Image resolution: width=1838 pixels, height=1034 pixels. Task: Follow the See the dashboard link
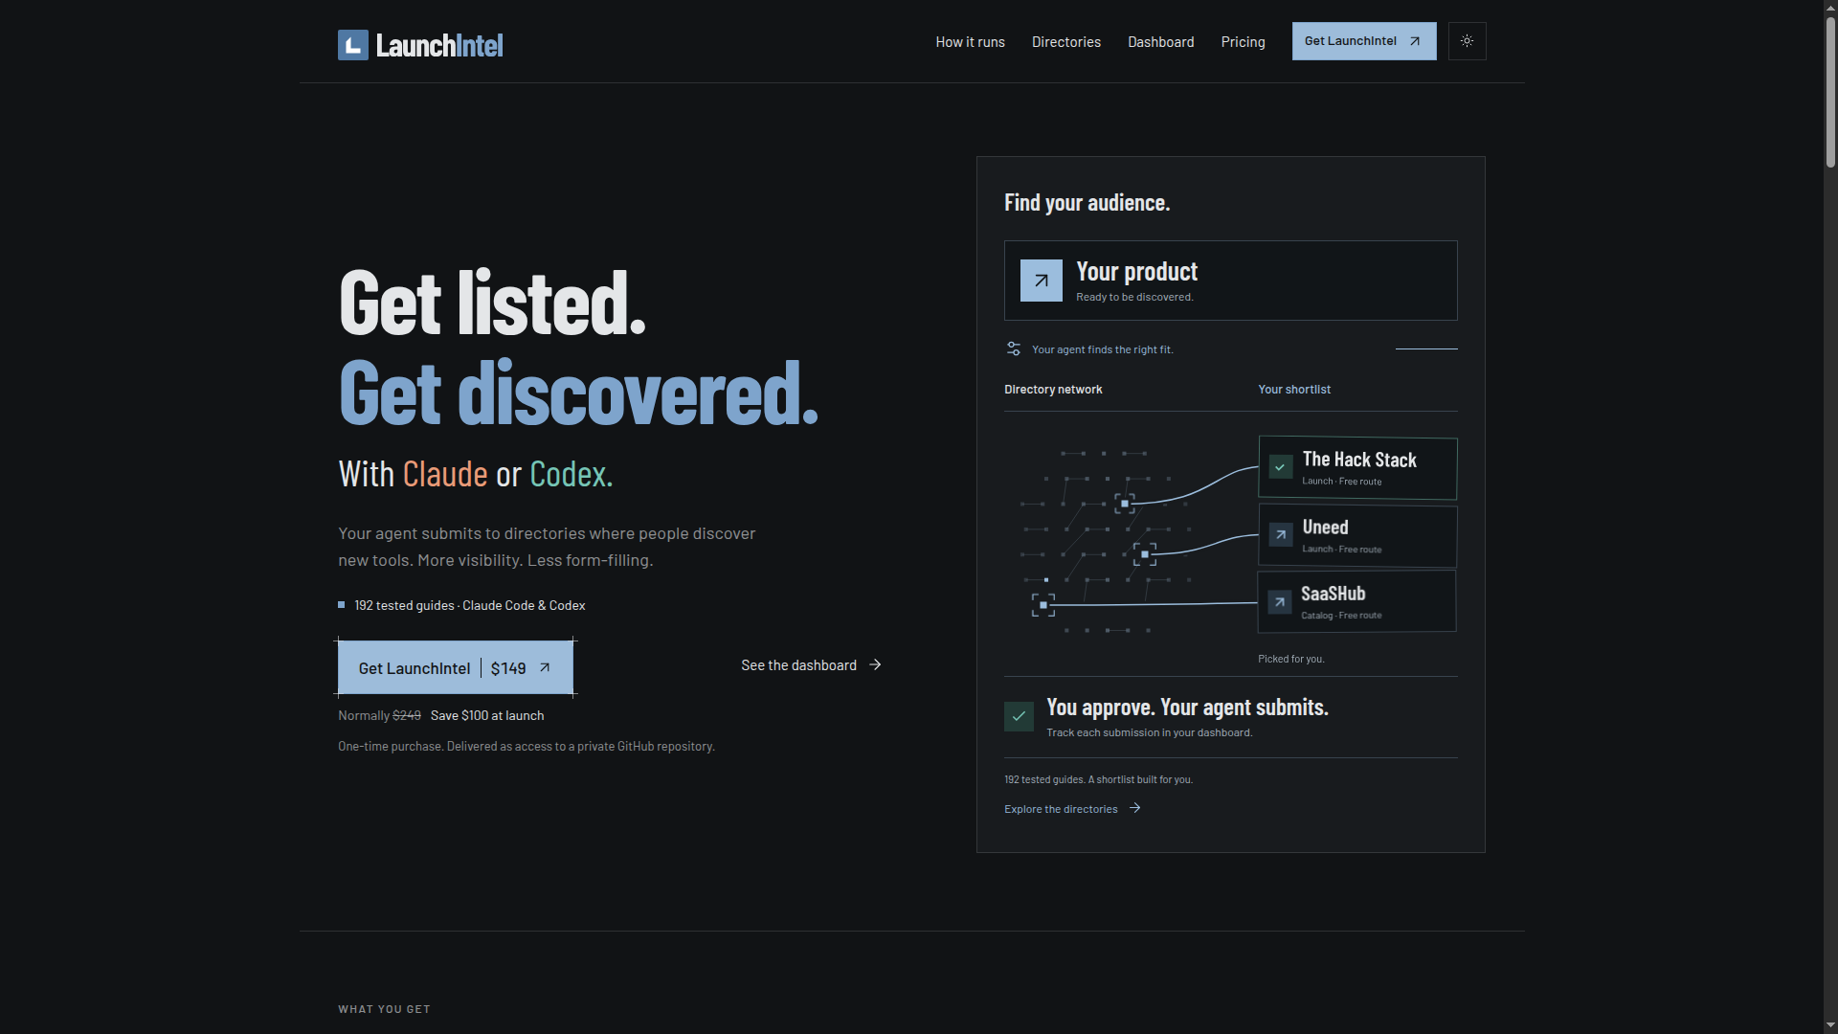[811, 665]
